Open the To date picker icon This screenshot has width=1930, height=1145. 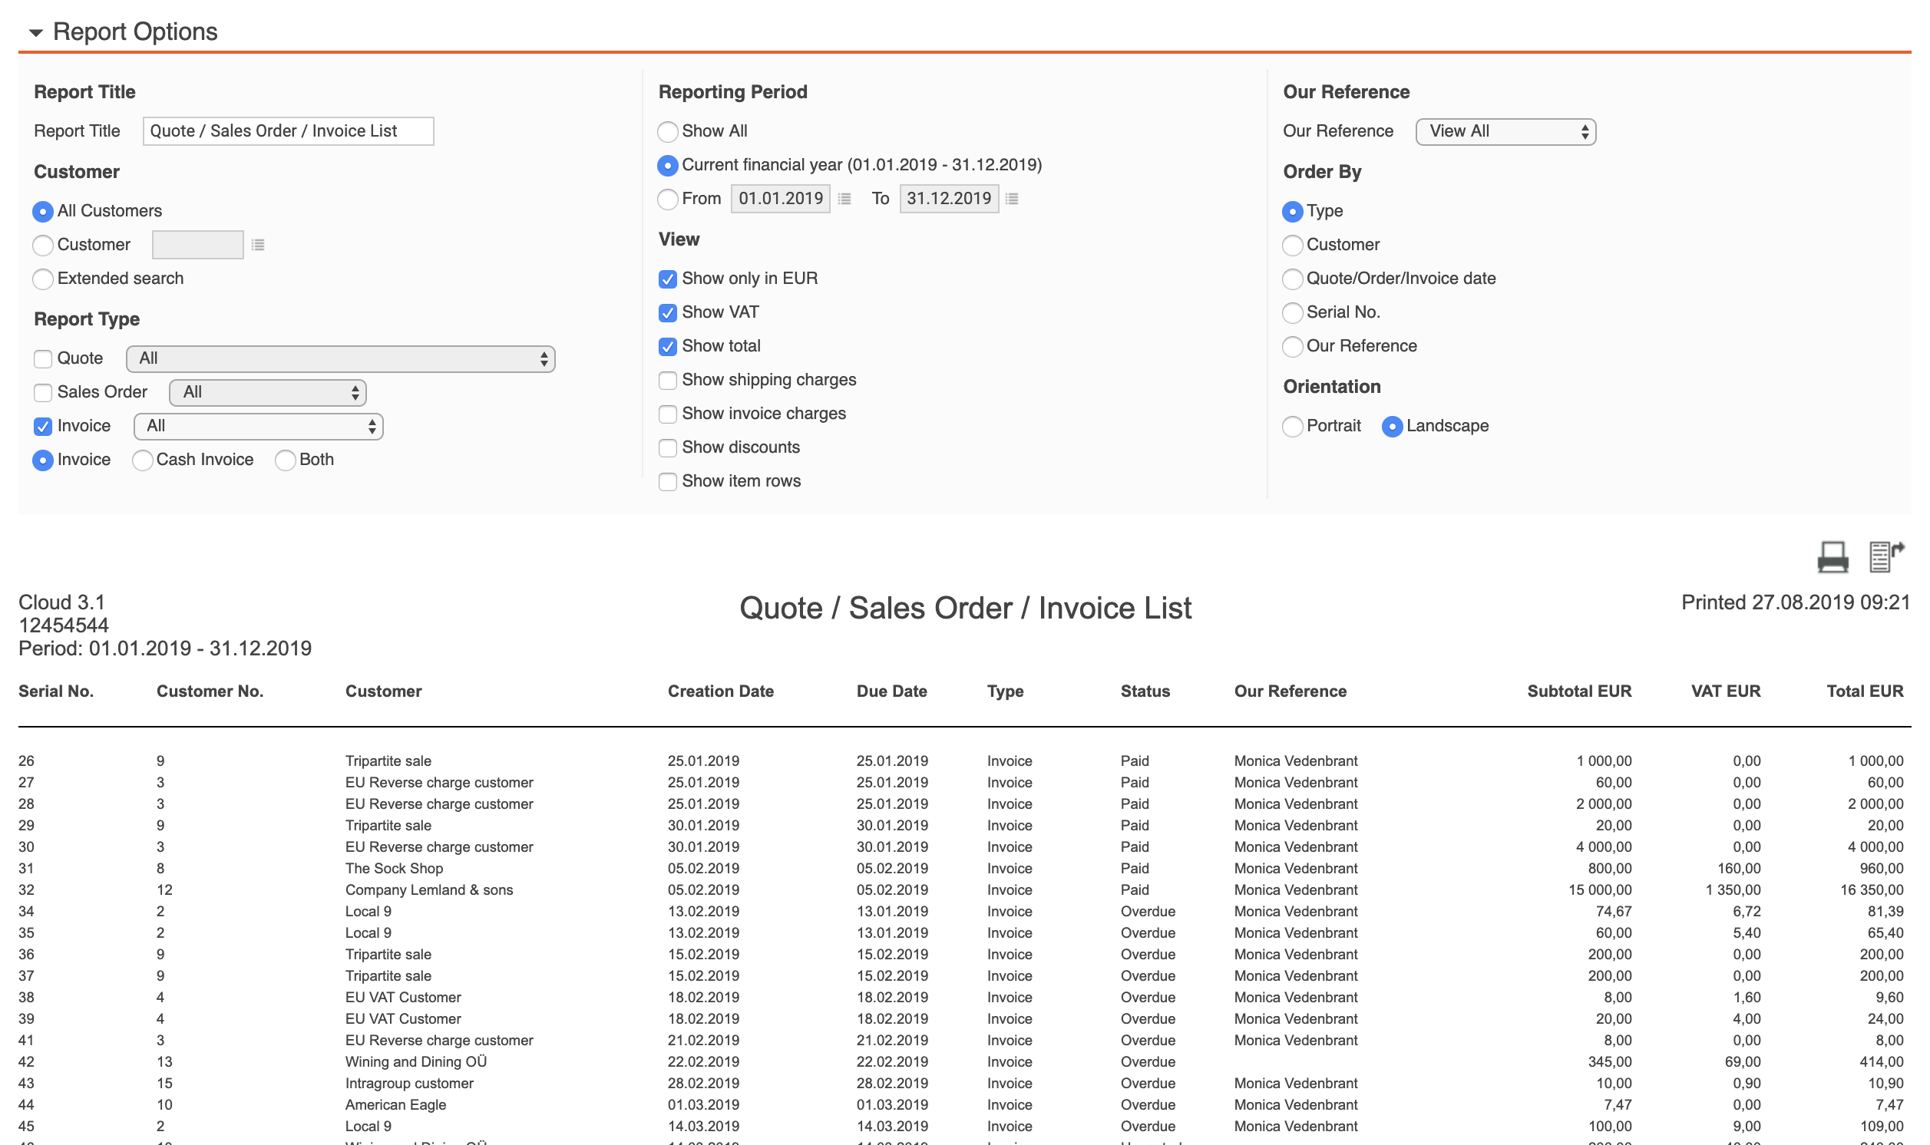click(1012, 199)
